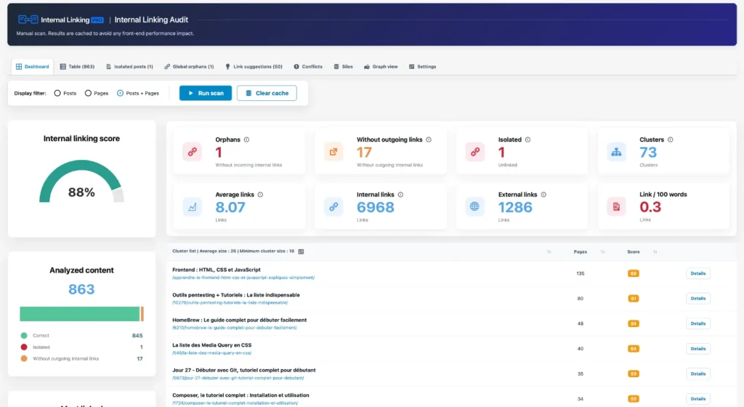
Task: Click the green analyzed content progress bar
Action: (80, 314)
